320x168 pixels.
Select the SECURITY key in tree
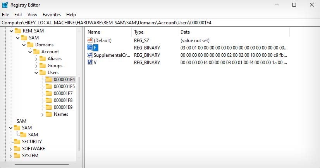32,142
